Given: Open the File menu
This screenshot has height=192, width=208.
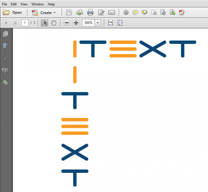Looking at the screenshot, I should (x=5, y=4).
